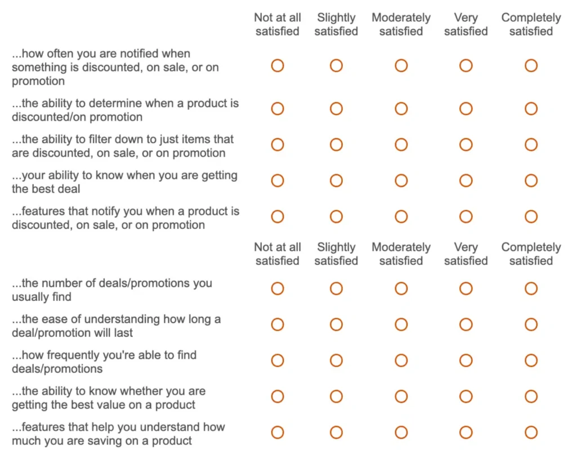This screenshot has width=572, height=465.
Task: Choose 'Moderately satisfied' for understanding deal duration
Action: click(401, 324)
